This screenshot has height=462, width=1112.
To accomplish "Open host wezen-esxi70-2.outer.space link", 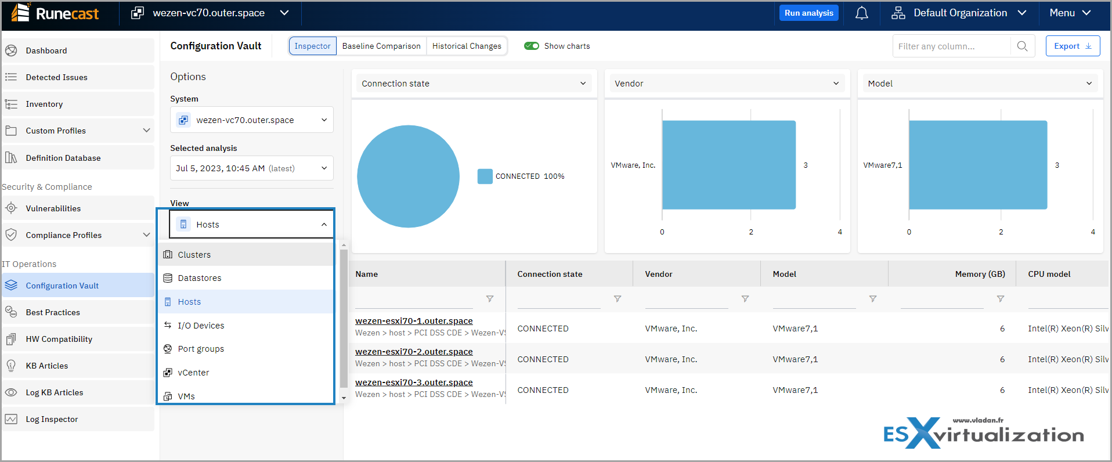I will pos(414,352).
